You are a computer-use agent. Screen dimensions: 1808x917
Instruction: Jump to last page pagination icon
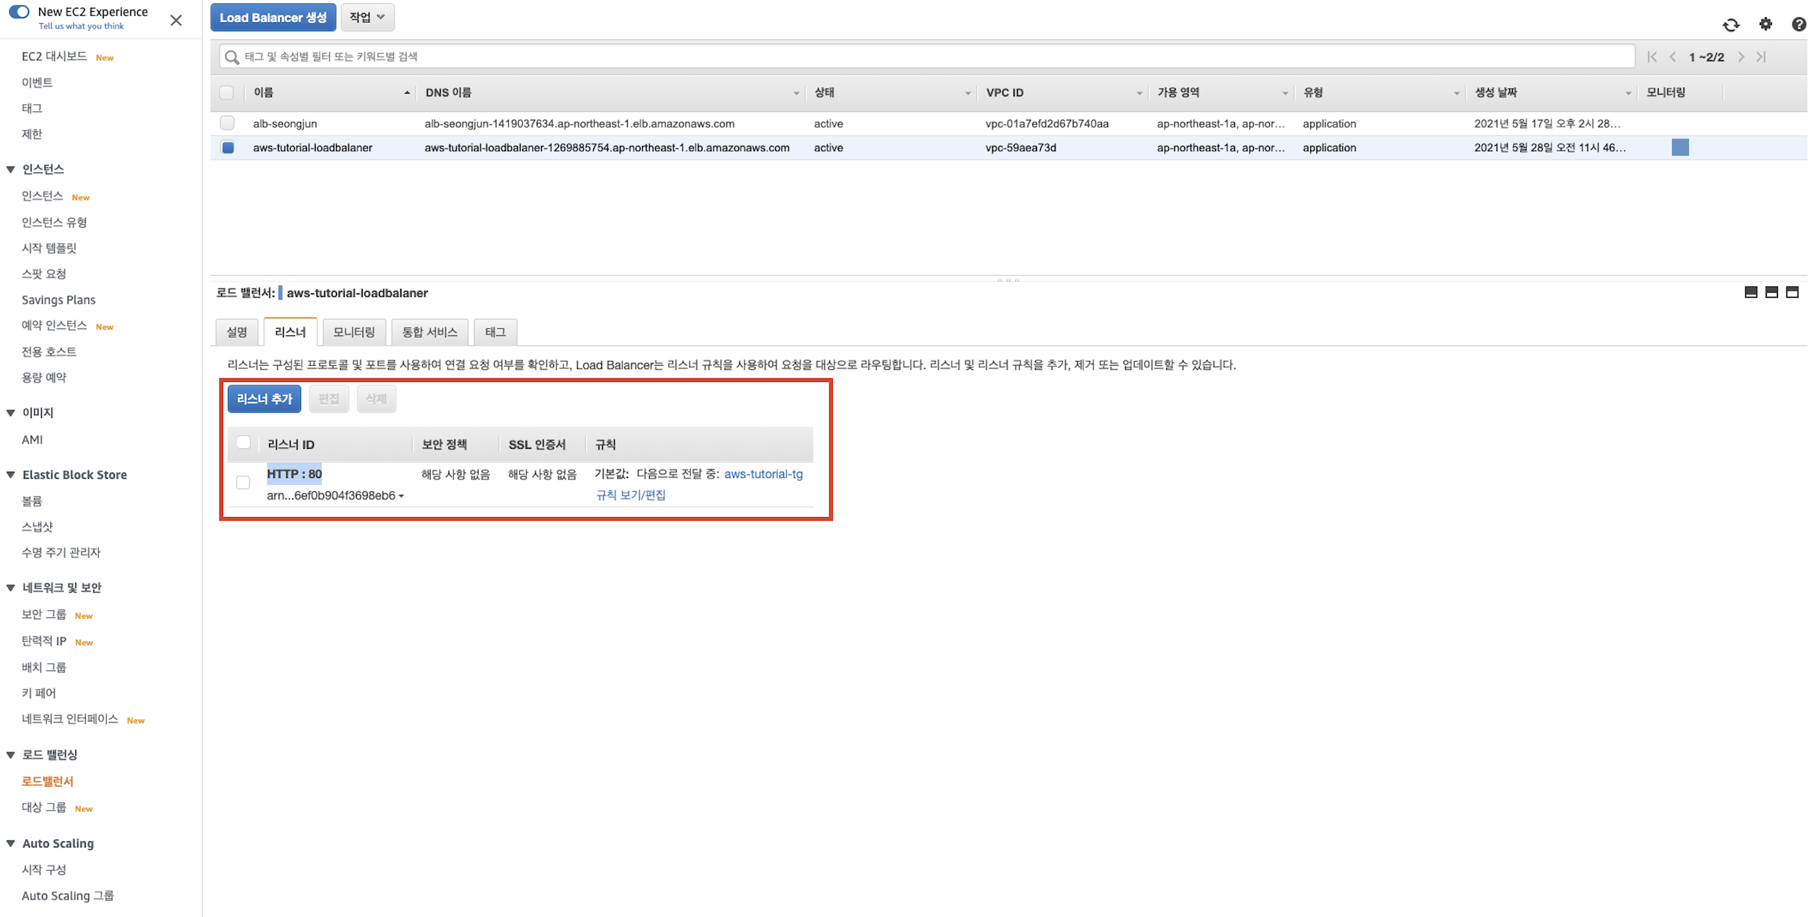tap(1761, 57)
